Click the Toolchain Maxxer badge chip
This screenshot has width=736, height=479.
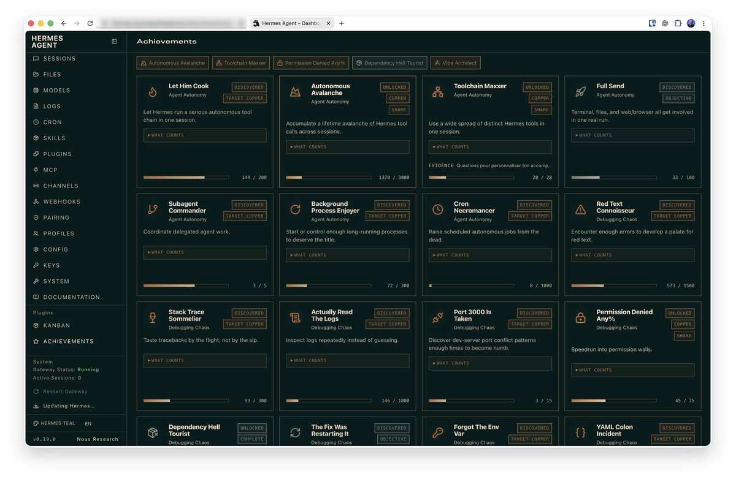241,63
